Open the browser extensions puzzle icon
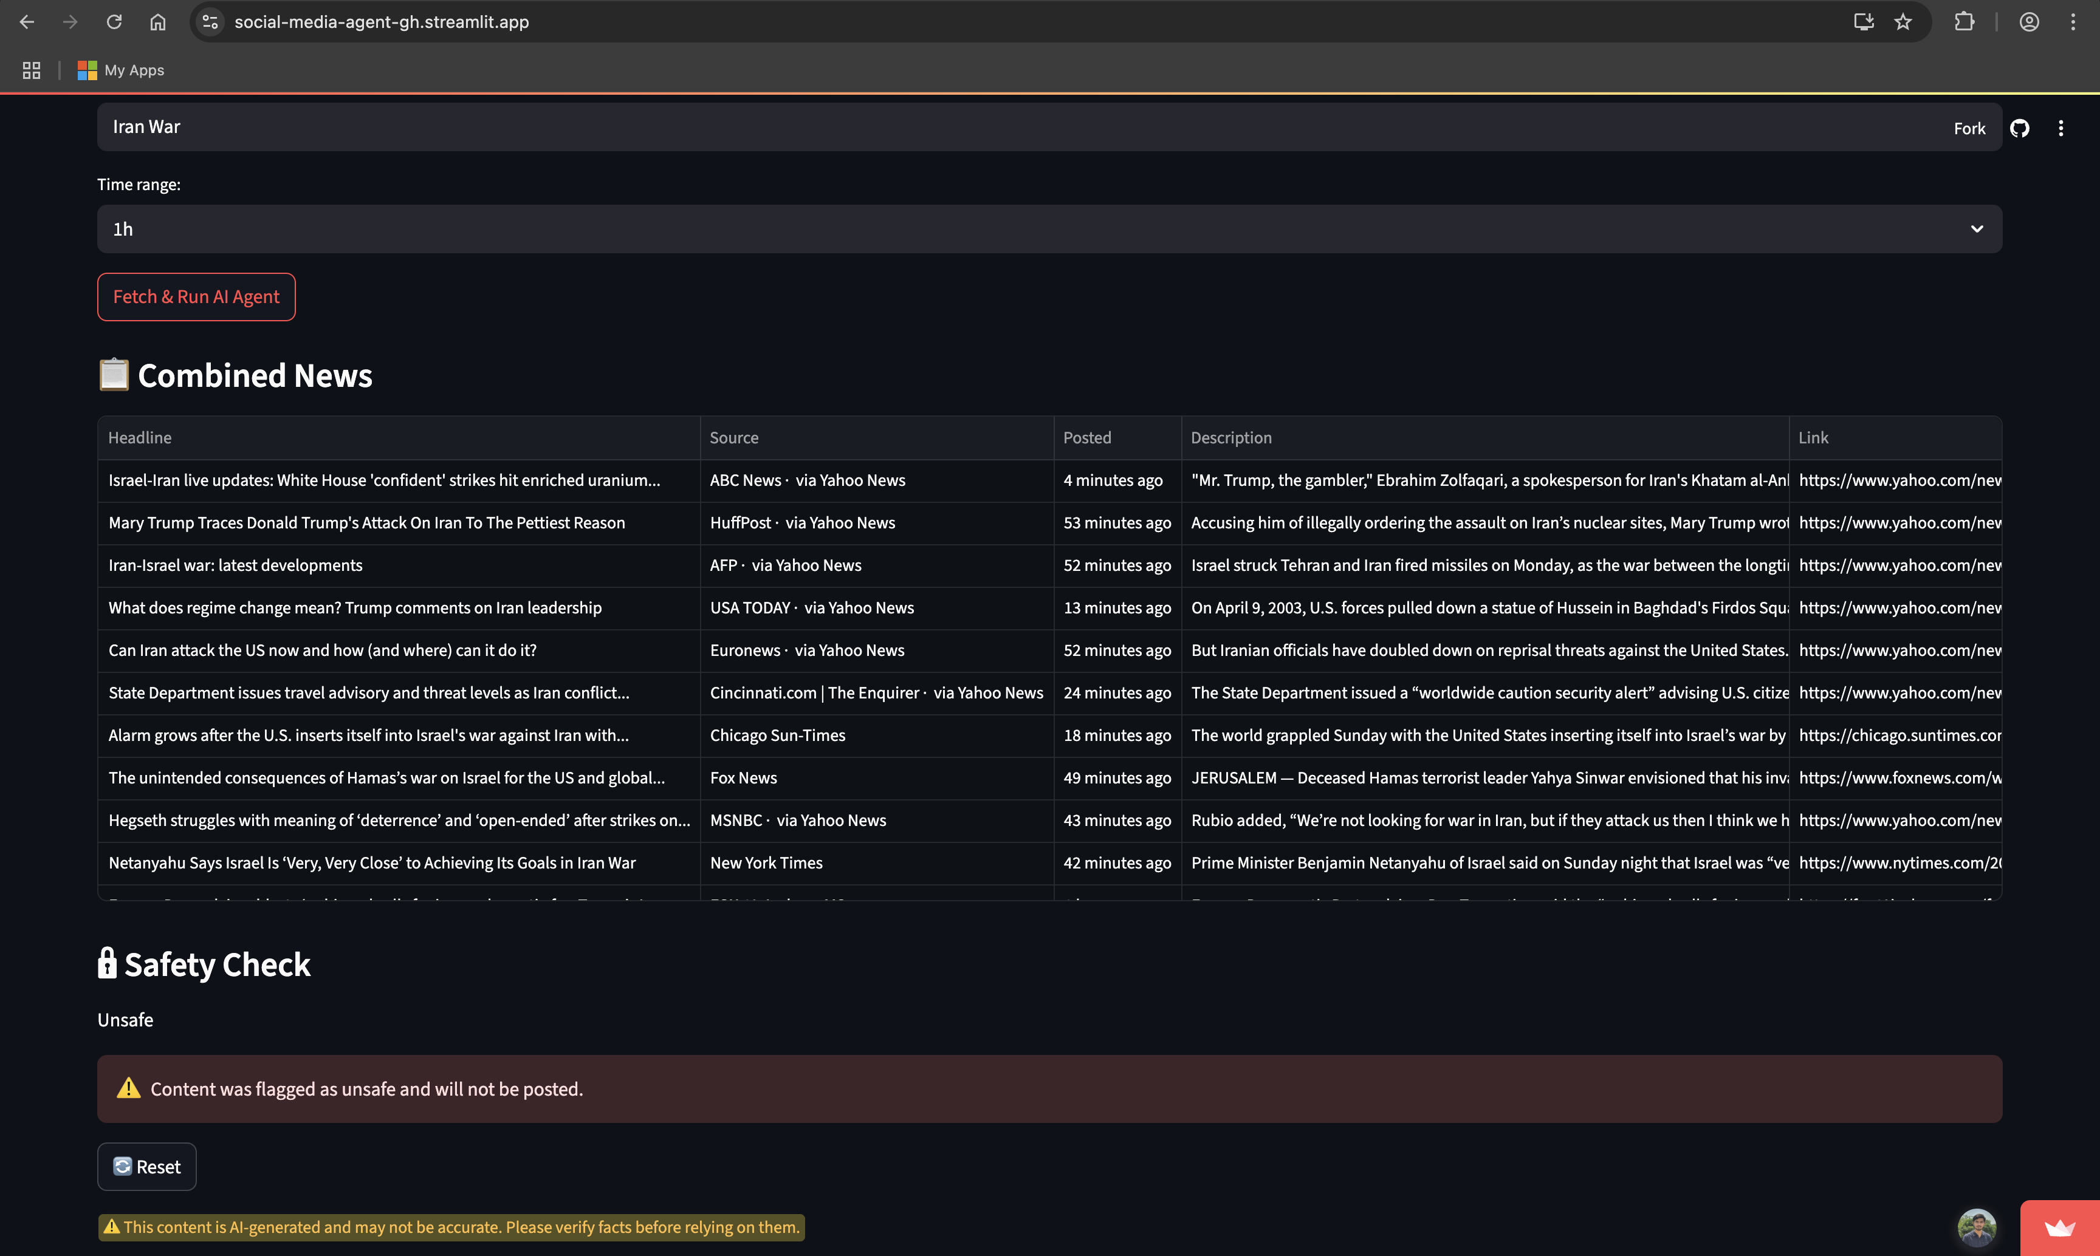2100x1256 pixels. click(1964, 22)
